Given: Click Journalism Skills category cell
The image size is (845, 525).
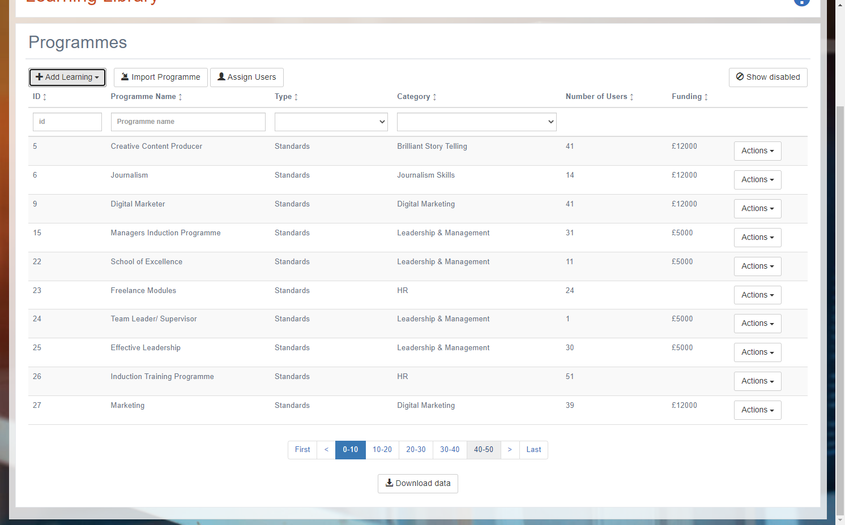Looking at the screenshot, I should coord(426,175).
